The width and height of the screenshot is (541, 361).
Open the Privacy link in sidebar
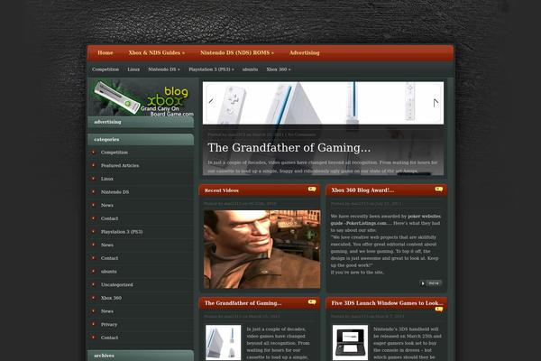[x=109, y=324]
